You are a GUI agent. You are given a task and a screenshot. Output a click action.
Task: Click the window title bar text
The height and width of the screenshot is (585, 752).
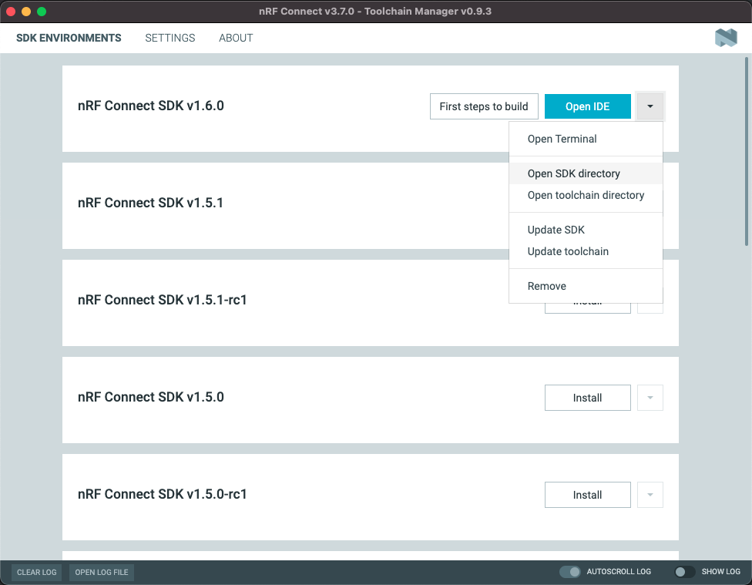[x=375, y=11]
